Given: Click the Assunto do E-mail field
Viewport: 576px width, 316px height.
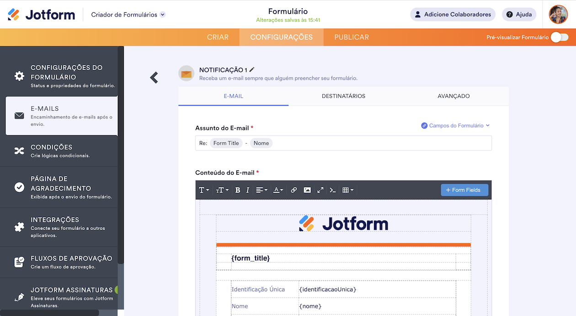Looking at the screenshot, I should (343, 143).
